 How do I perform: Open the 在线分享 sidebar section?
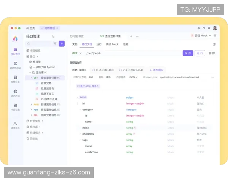pyautogui.click(x=15, y=79)
